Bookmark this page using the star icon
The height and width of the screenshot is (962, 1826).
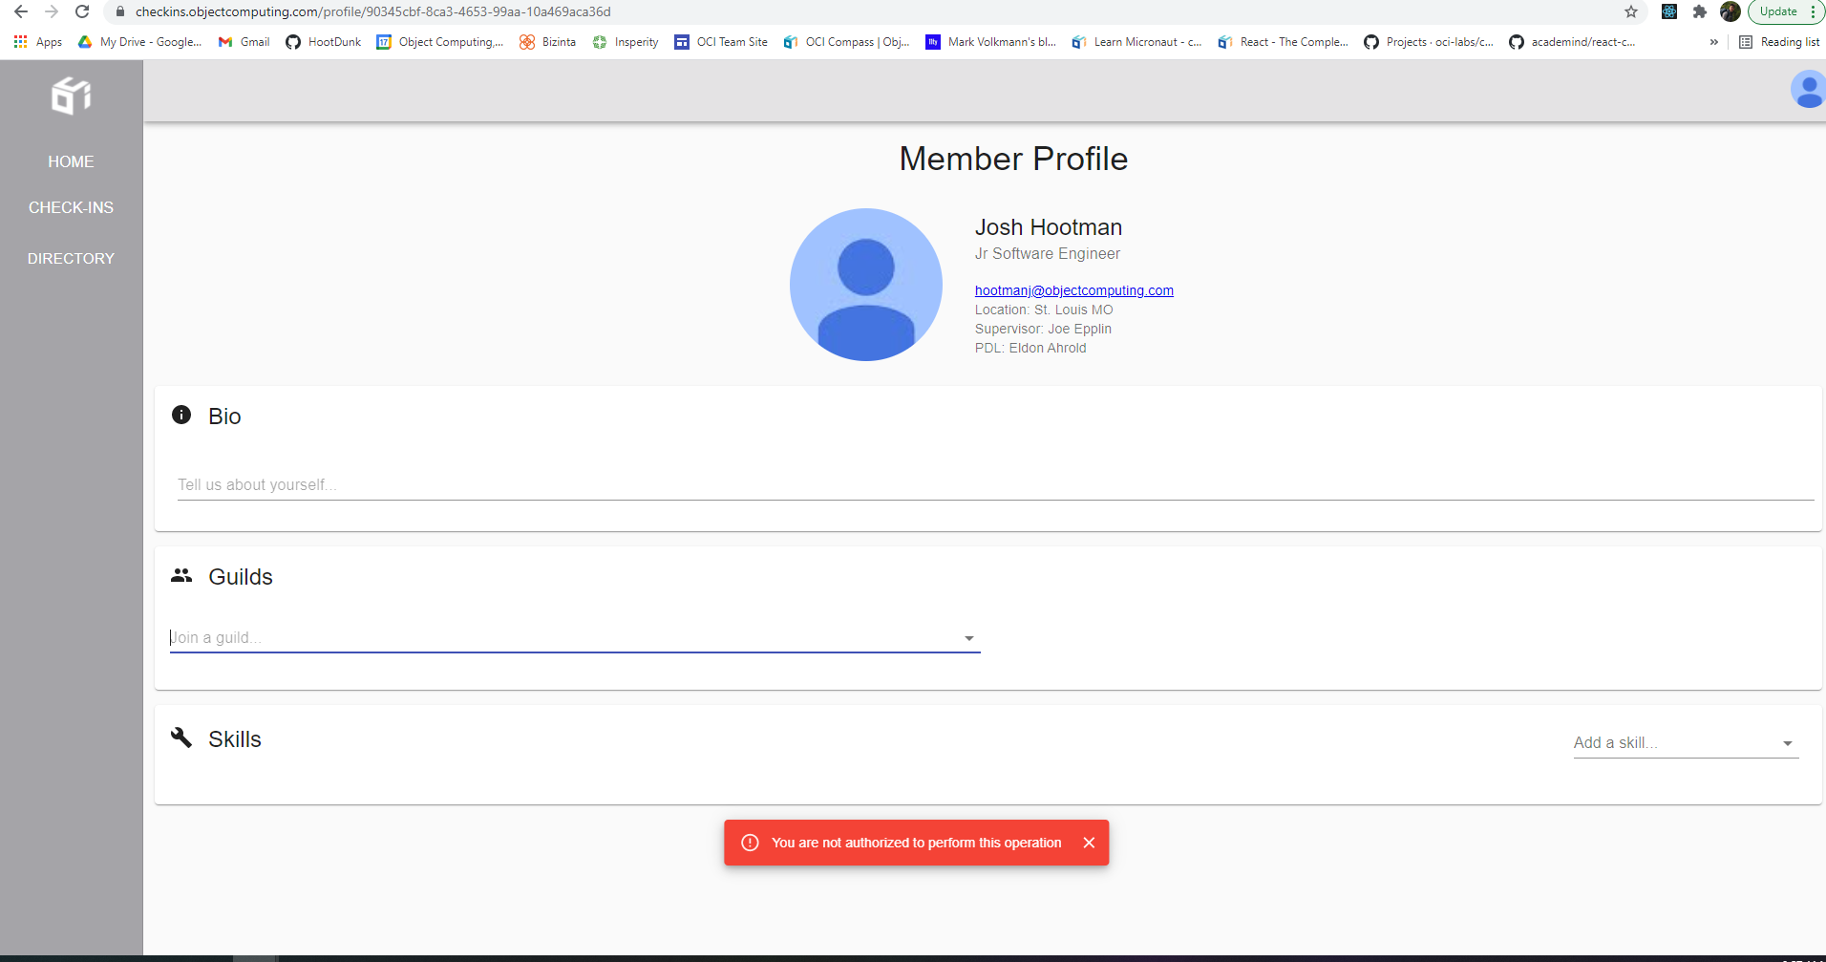[x=1631, y=11]
